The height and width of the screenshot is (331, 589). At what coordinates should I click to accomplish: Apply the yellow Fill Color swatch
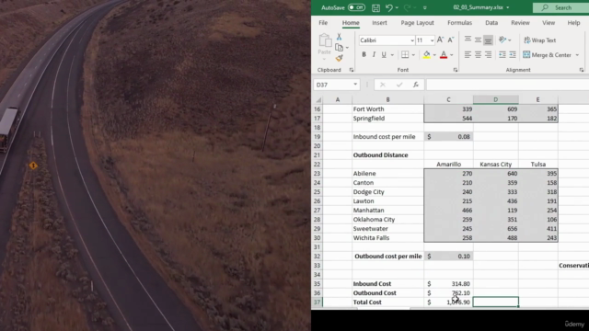[427, 55]
